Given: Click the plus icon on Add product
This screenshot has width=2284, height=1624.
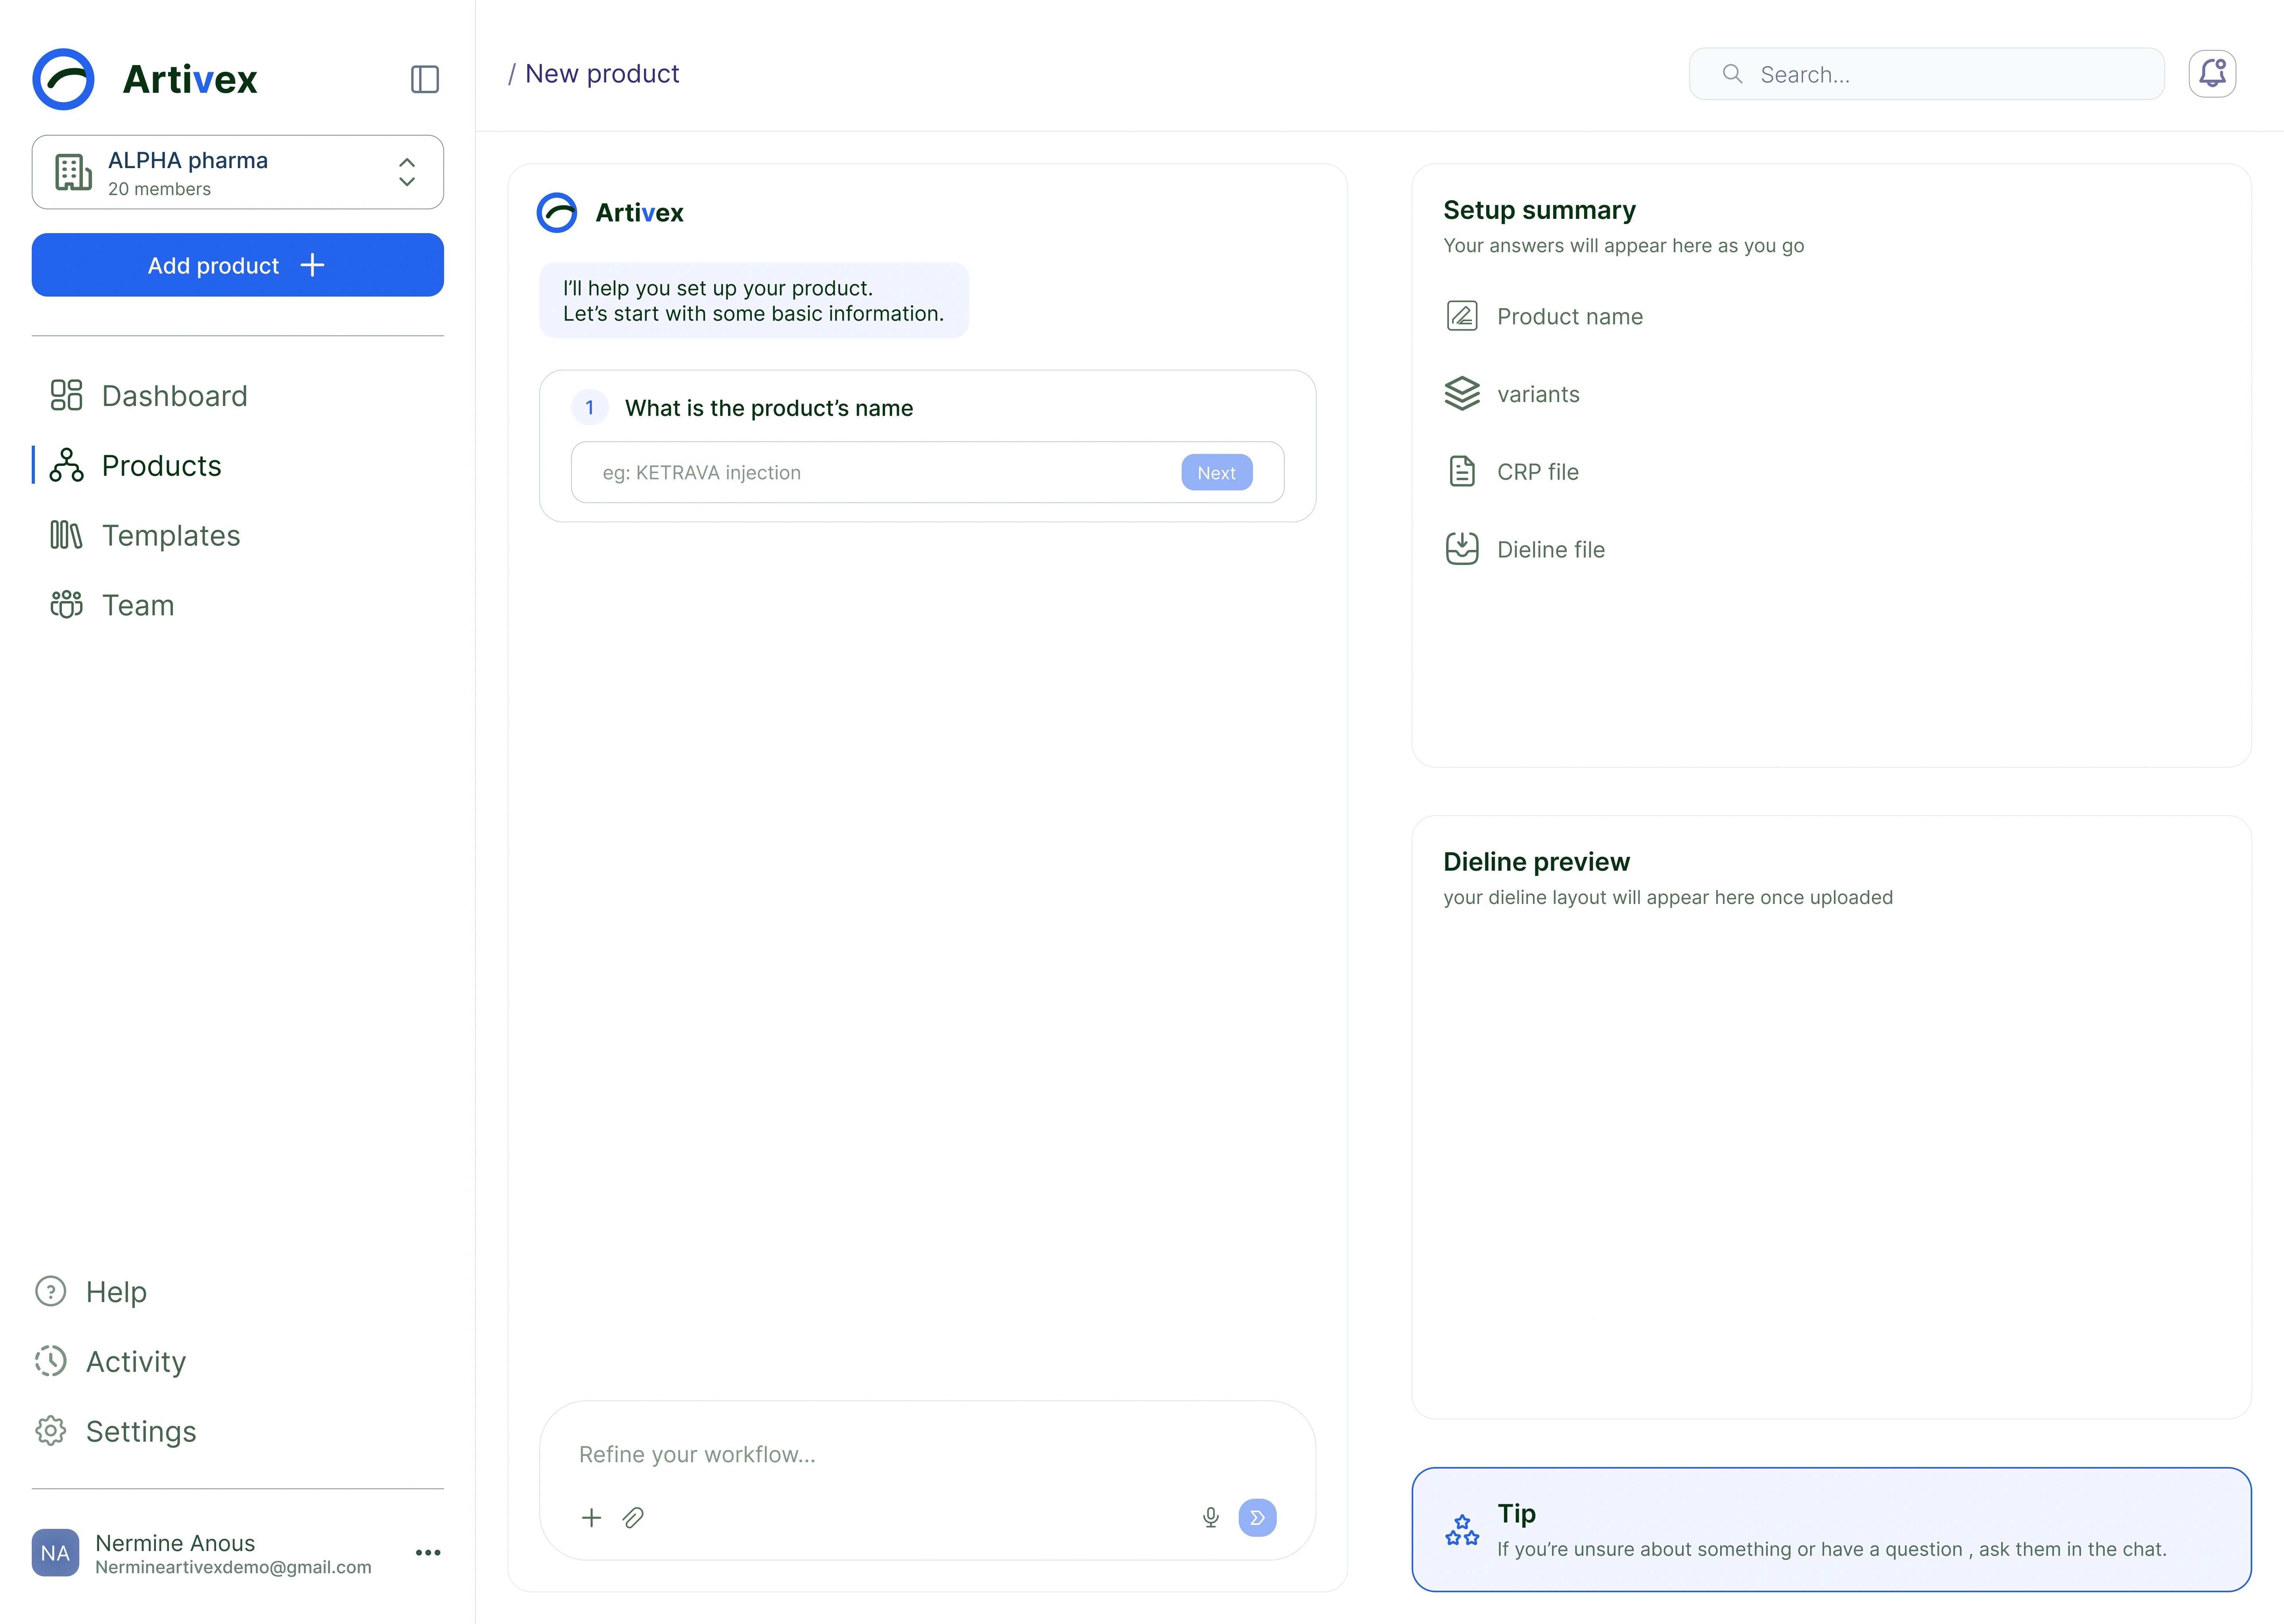Looking at the screenshot, I should (312, 265).
